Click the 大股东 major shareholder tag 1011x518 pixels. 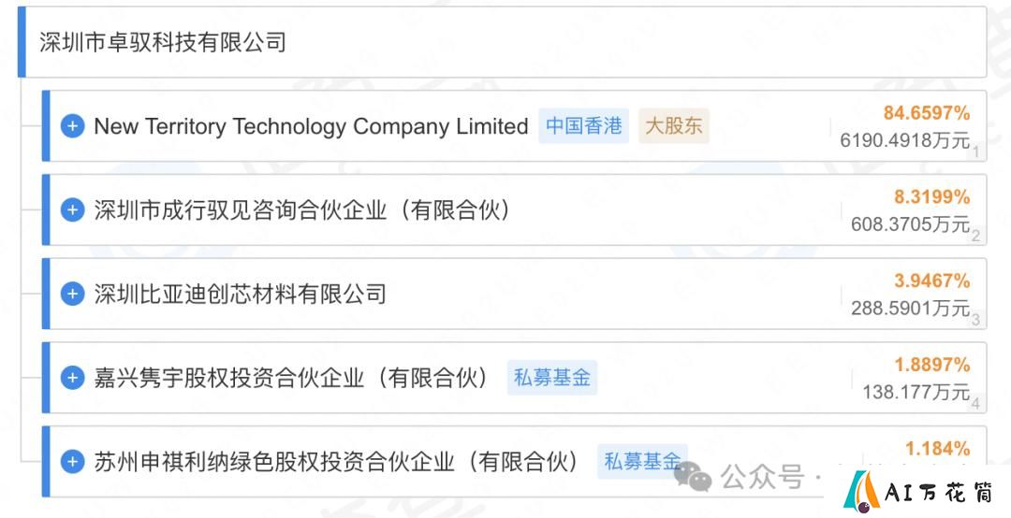674,125
